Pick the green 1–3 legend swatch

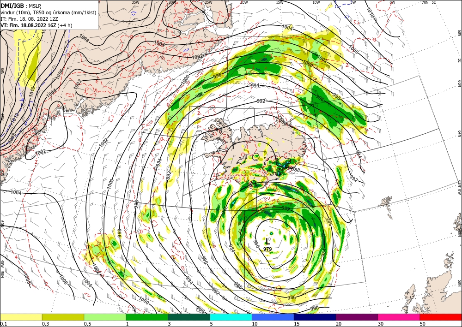tap(147, 317)
